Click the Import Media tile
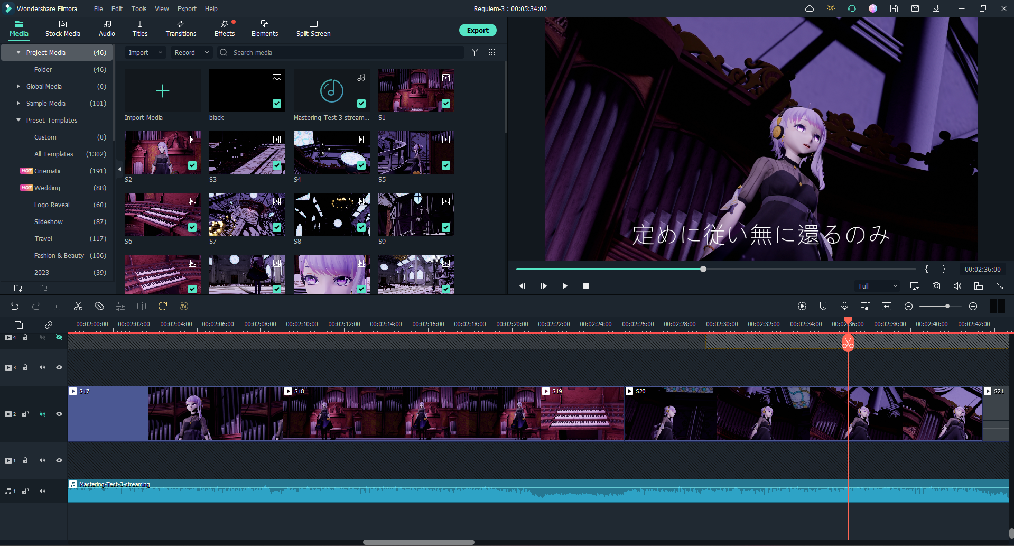 coord(163,91)
